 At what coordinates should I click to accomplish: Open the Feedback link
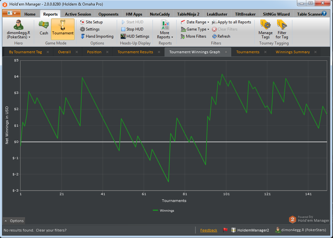point(208,230)
